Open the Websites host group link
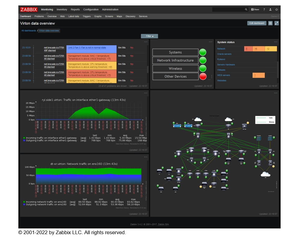Image resolution: width=305 pixels, height=239 pixels. [x=222, y=80]
